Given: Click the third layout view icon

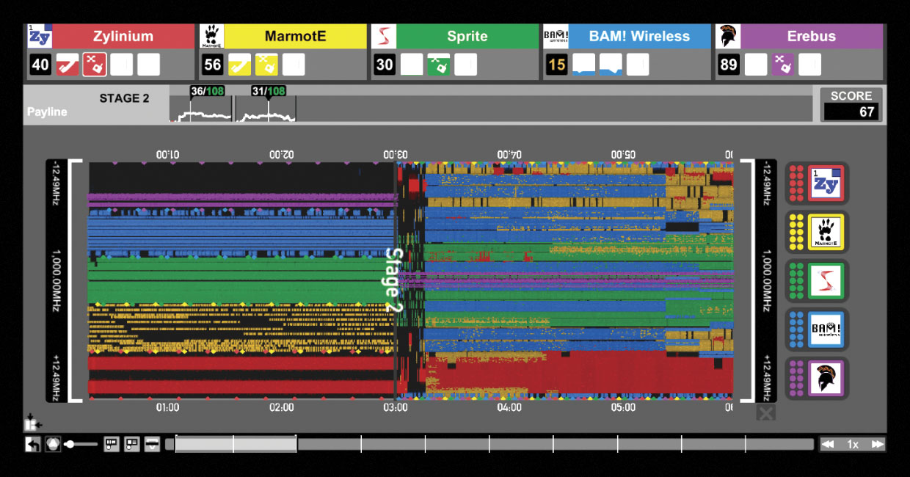Looking at the screenshot, I should [x=151, y=444].
